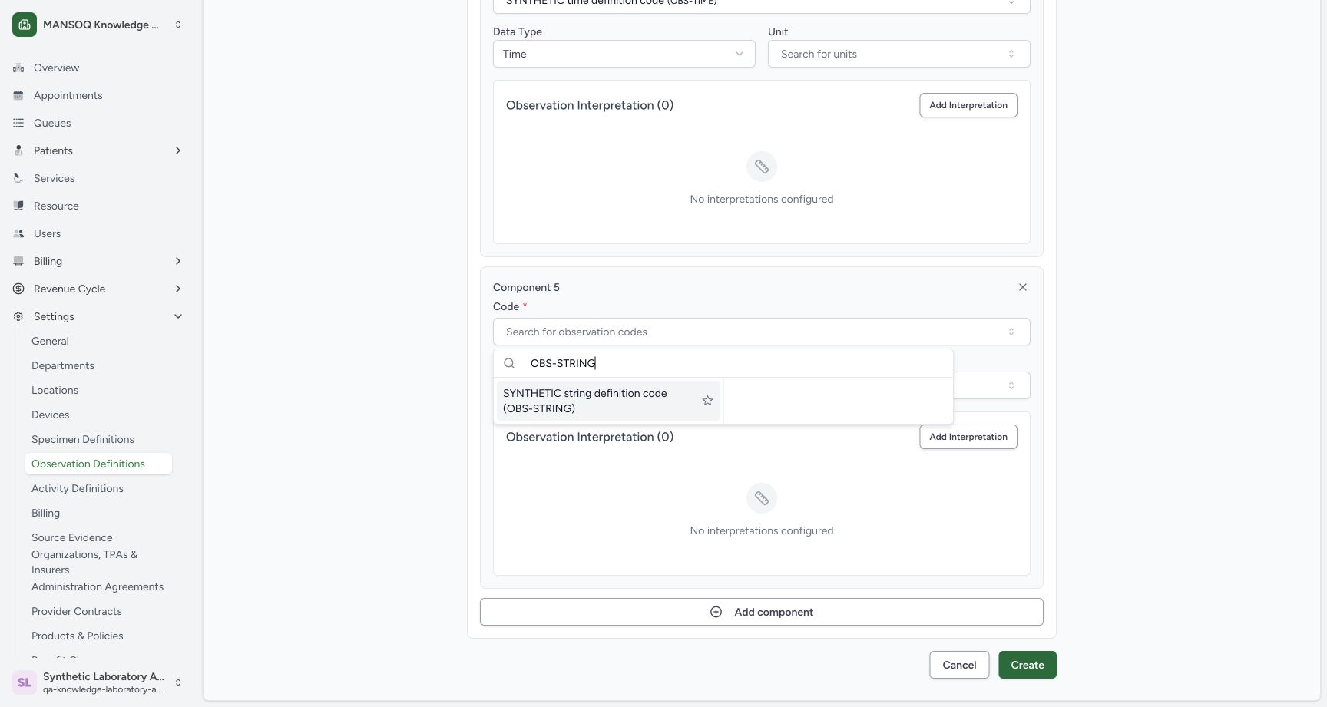This screenshot has height=707, width=1327.
Task: Click the MANSOQ green building logo icon
Action: (x=25, y=25)
